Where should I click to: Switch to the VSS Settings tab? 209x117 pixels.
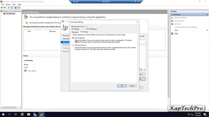tap(84, 32)
